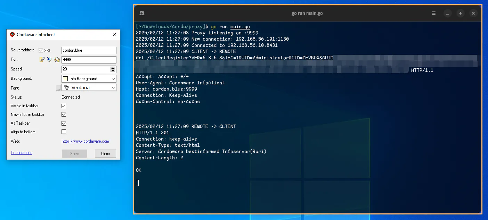Increase Speed with the up arrow
This screenshot has width=488, height=220.
[x=113, y=68]
